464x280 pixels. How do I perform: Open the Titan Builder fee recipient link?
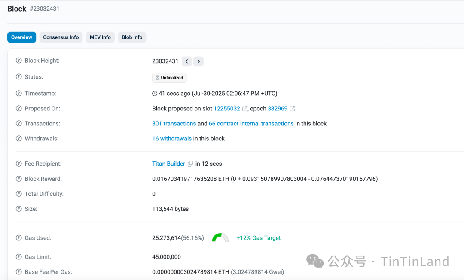coord(169,164)
